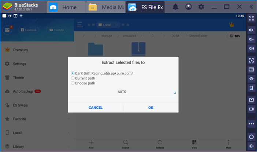Screen dimensions: 257x152
Task: Open the BlueStacks account profile icon
Action: pos(189,7)
